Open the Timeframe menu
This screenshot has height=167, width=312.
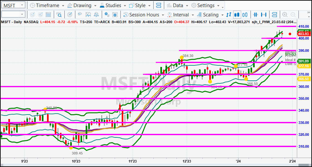point(47,5)
